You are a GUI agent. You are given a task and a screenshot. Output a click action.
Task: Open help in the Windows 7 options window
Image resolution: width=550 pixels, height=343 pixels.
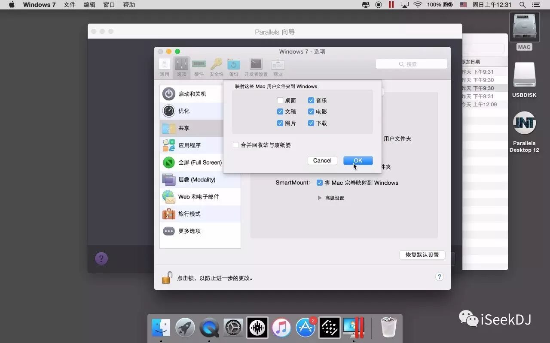439,277
